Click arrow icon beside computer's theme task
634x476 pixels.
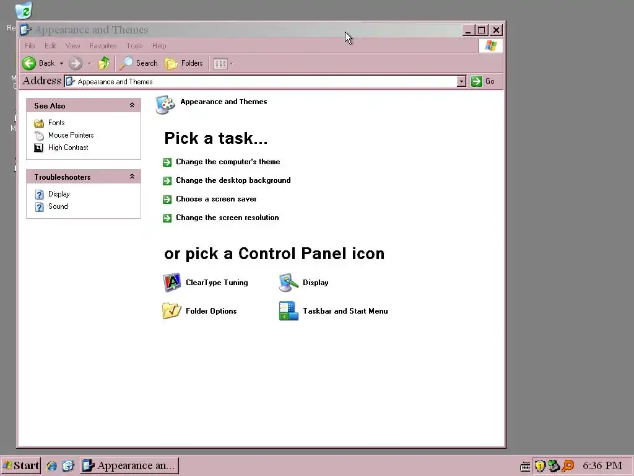click(167, 162)
